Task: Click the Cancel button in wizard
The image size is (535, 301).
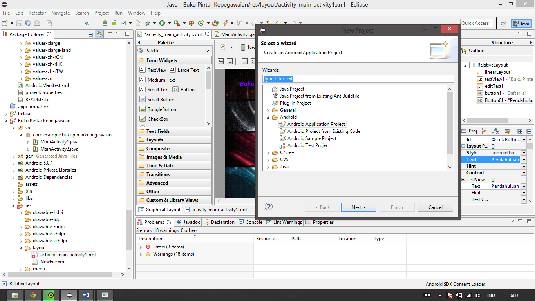Action: [x=436, y=207]
